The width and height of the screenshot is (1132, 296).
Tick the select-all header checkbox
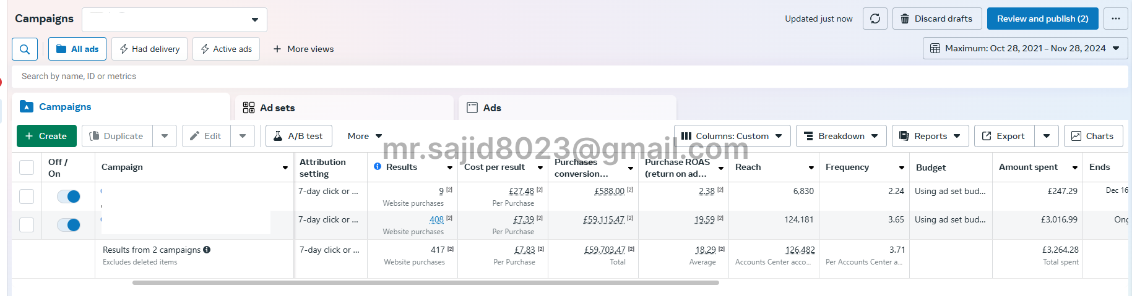pyautogui.click(x=27, y=167)
